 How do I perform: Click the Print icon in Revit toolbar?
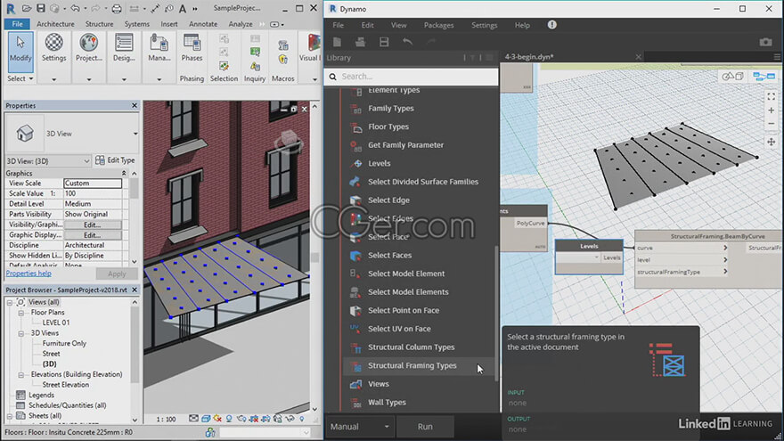[x=116, y=9]
